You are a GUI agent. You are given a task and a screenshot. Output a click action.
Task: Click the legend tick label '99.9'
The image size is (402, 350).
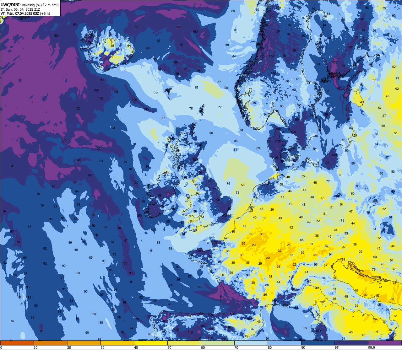click(x=372, y=347)
